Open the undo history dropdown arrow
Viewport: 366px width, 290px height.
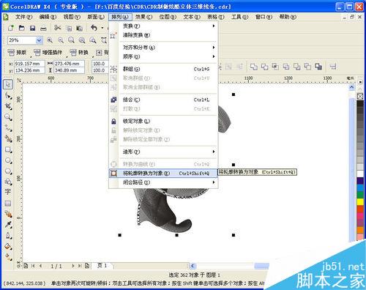[x=102, y=28]
